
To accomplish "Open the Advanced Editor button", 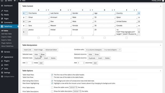I will pos(51,50).
